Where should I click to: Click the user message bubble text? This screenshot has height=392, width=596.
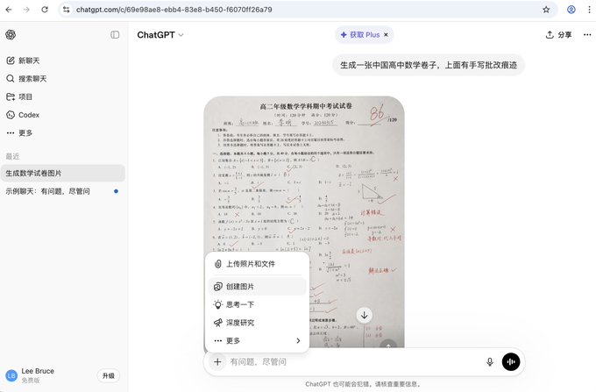429,65
